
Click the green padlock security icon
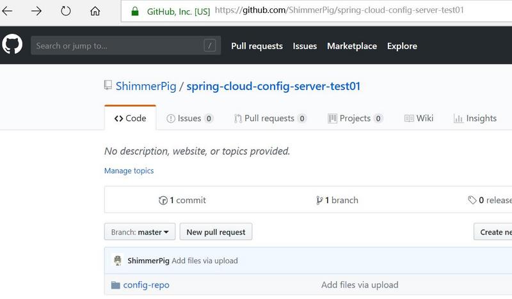(x=134, y=11)
